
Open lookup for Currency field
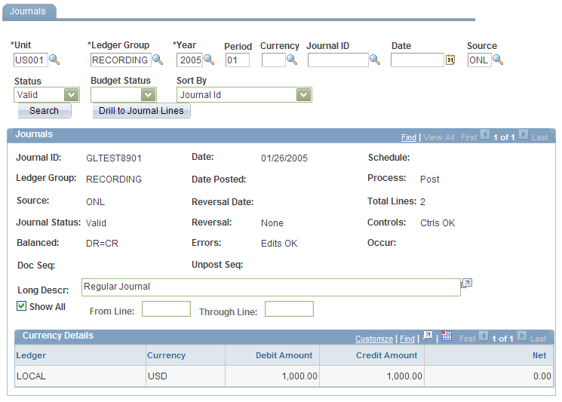point(292,60)
